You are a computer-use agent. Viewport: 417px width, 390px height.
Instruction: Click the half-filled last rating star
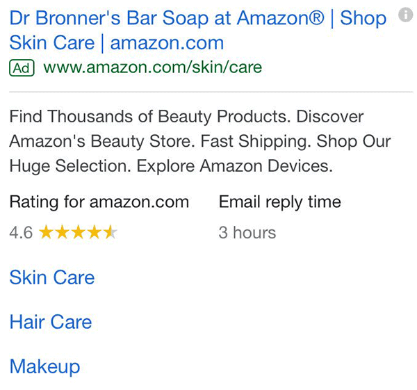tap(111, 232)
